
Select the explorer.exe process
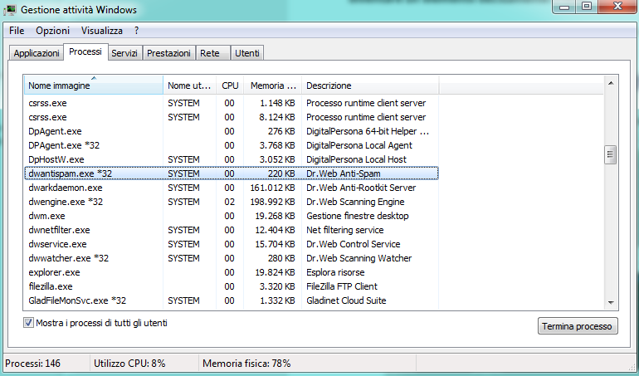232,272
